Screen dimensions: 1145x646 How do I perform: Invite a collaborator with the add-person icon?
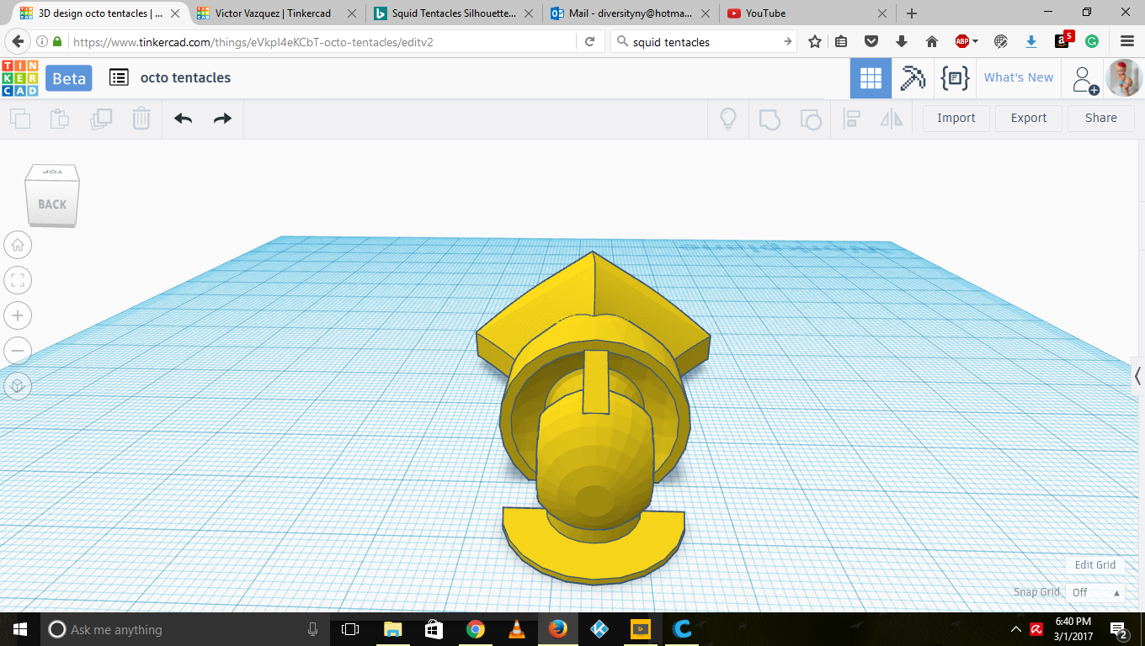click(x=1084, y=79)
